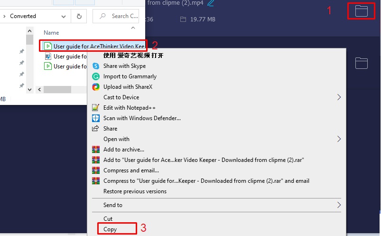The width and height of the screenshot is (381, 236).
Task: Refresh the Explorer folder view
Action: click(79, 16)
